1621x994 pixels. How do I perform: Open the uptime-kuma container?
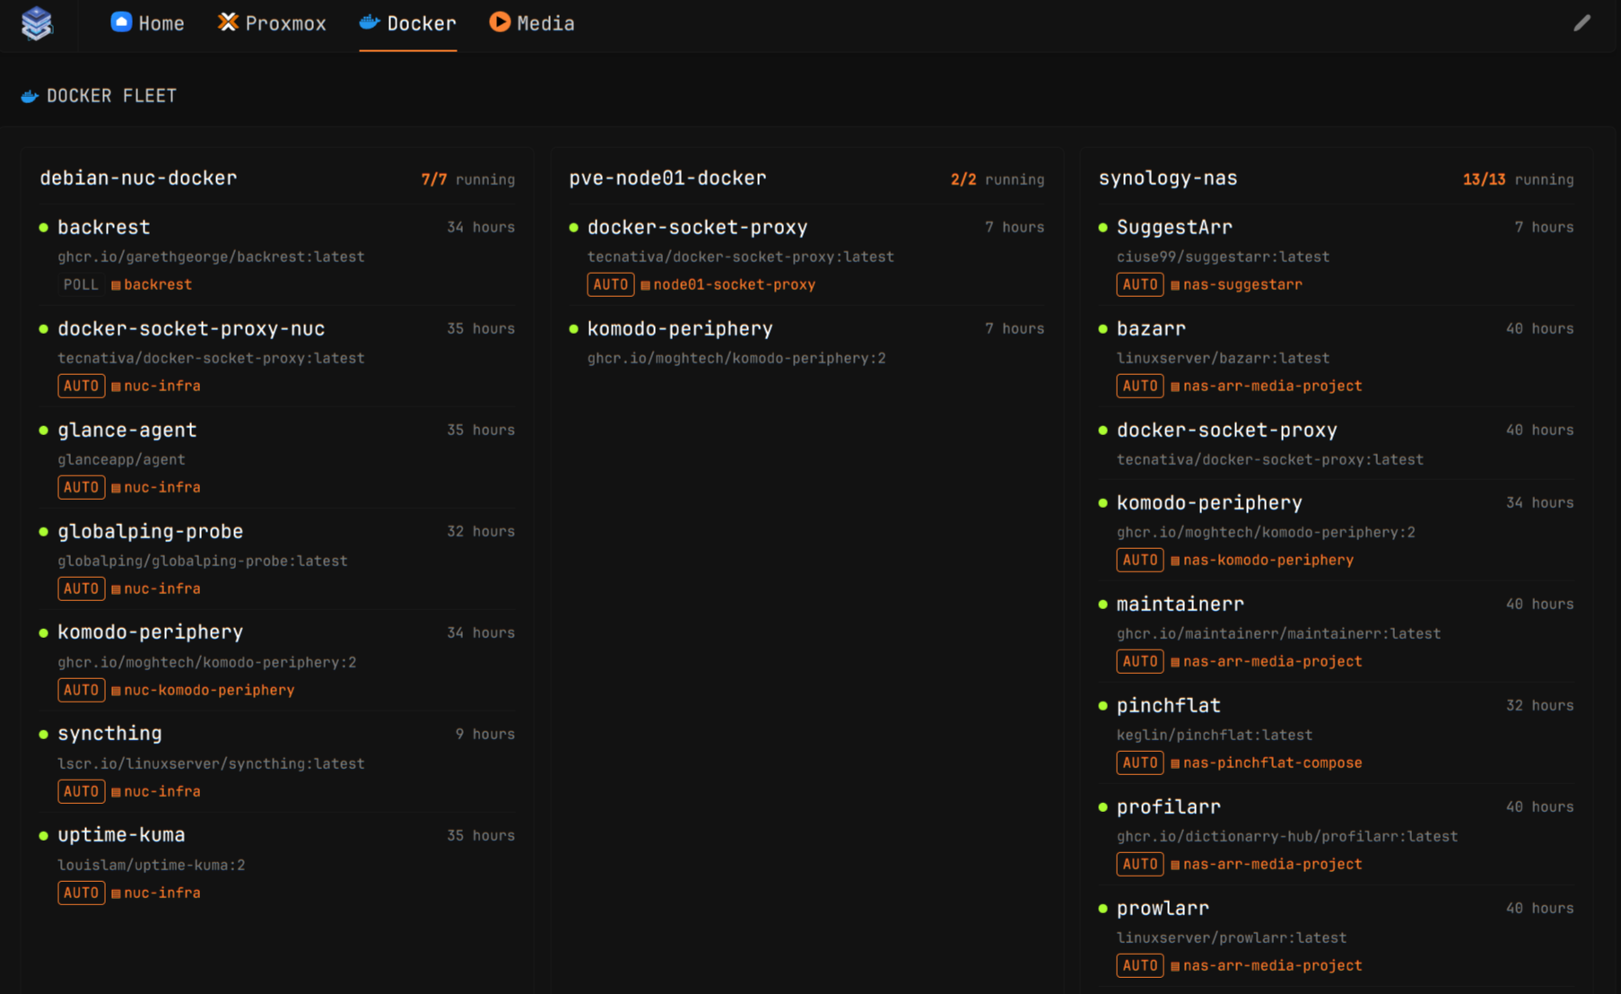click(121, 834)
